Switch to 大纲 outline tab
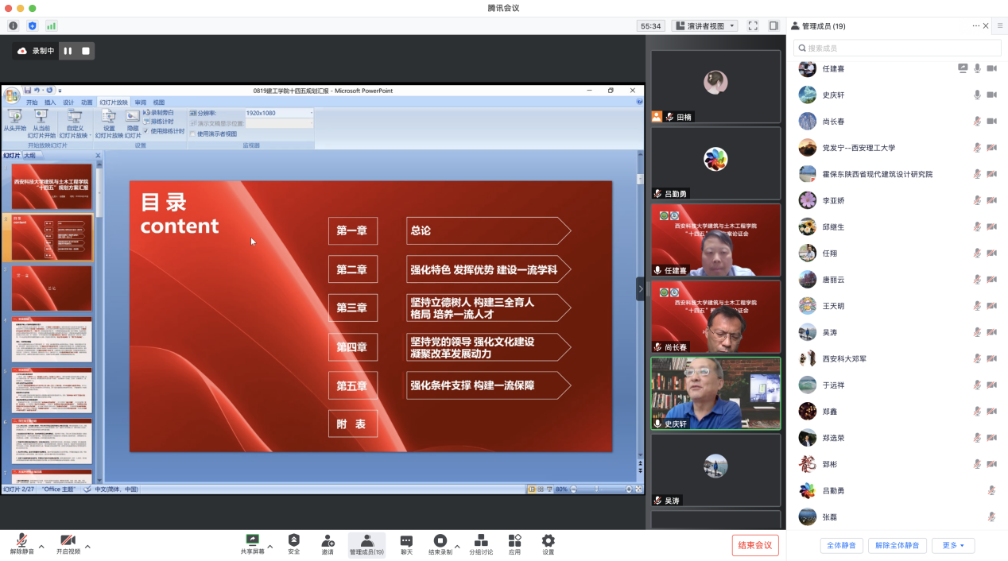 tap(29, 156)
